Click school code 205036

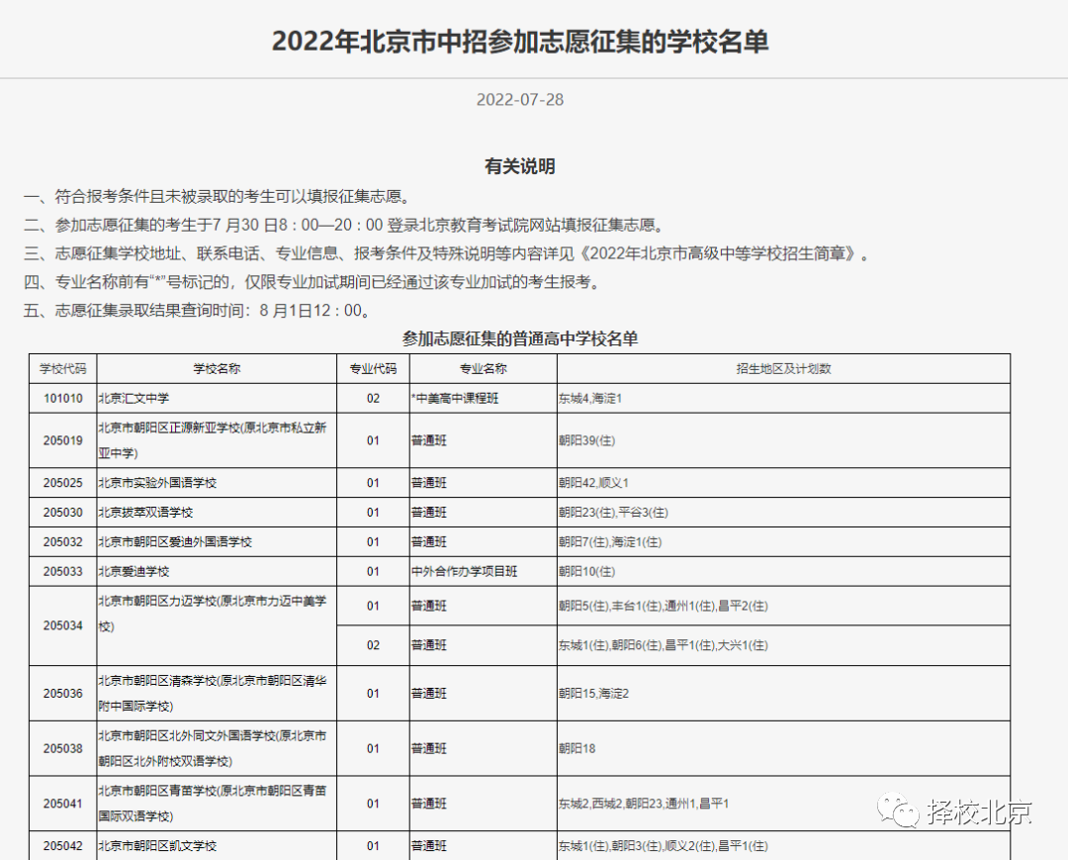pos(62,693)
